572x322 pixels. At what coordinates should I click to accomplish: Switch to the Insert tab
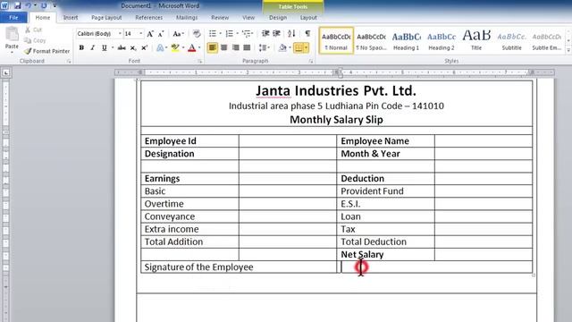[70, 18]
